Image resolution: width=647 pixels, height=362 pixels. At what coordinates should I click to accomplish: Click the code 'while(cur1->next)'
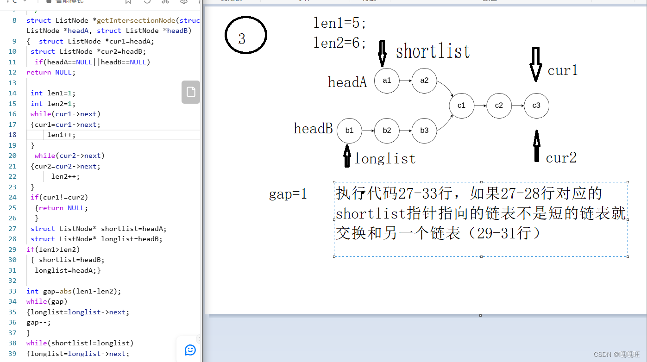[x=65, y=114]
